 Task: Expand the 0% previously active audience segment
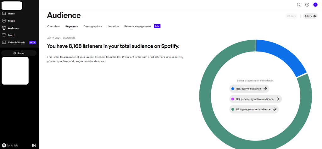coord(255,99)
